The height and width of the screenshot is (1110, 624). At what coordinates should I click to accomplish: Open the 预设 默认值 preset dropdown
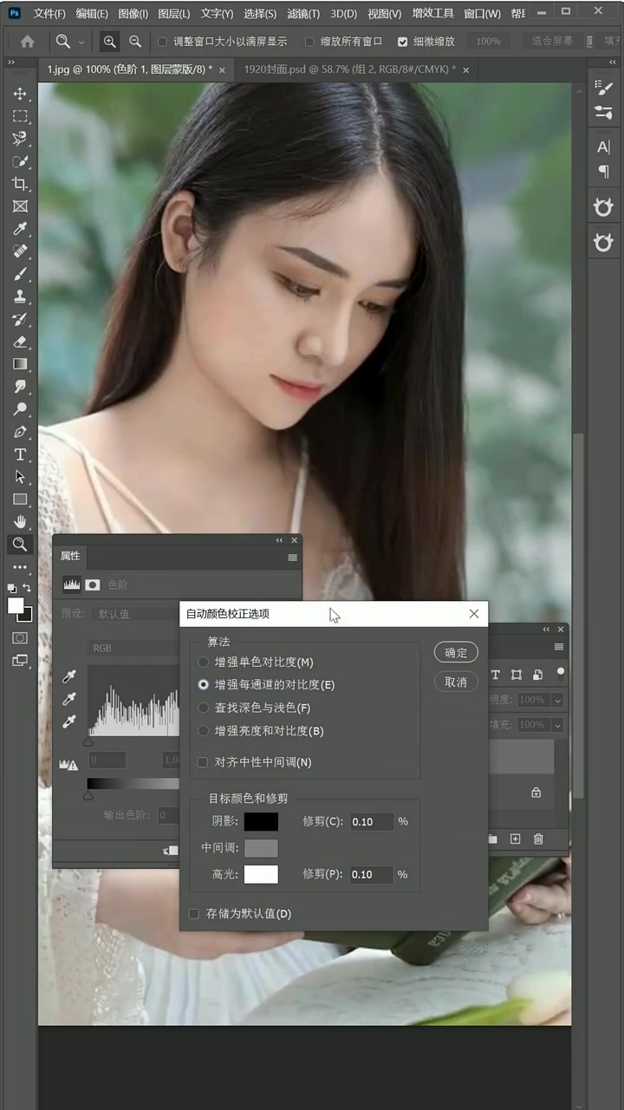click(135, 614)
